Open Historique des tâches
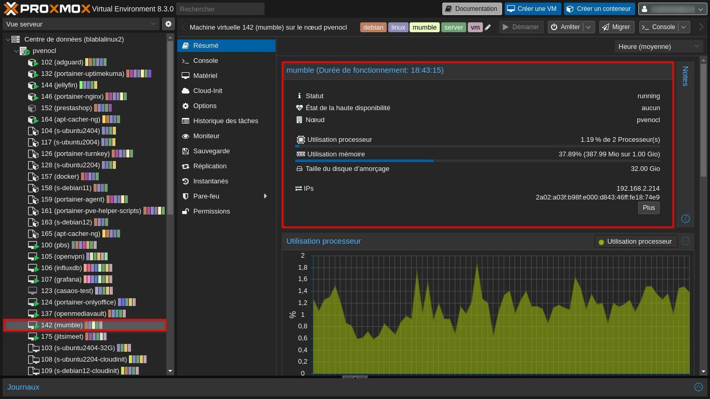This screenshot has height=399, width=710. 226,121
